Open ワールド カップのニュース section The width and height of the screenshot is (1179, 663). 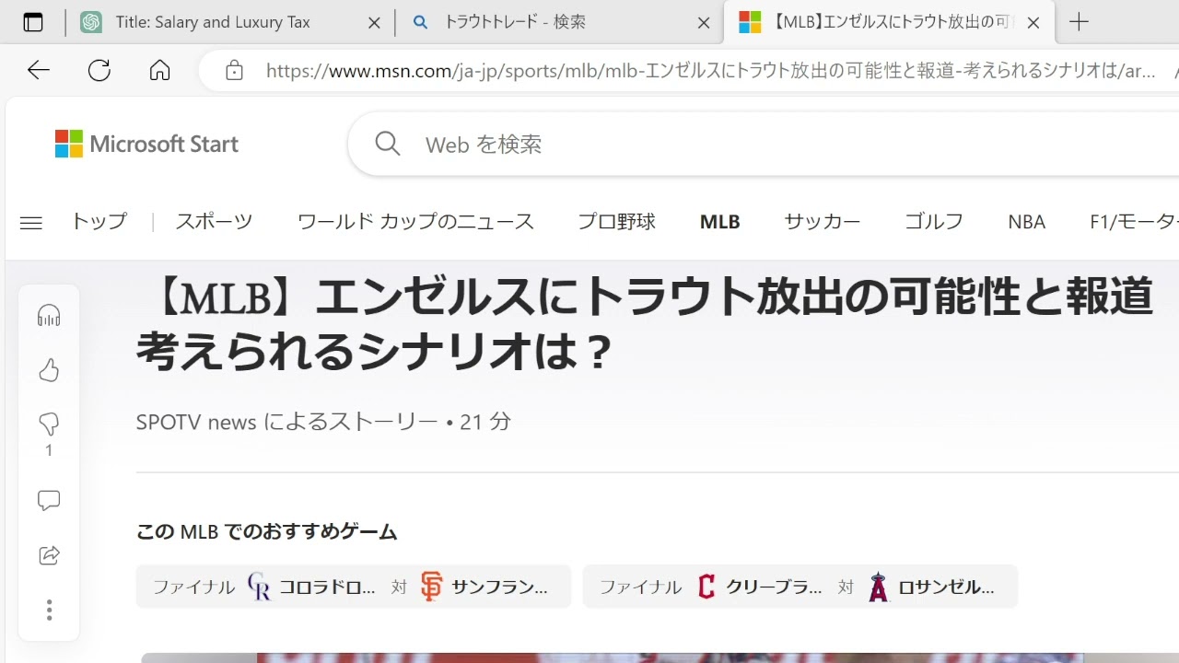click(x=415, y=222)
